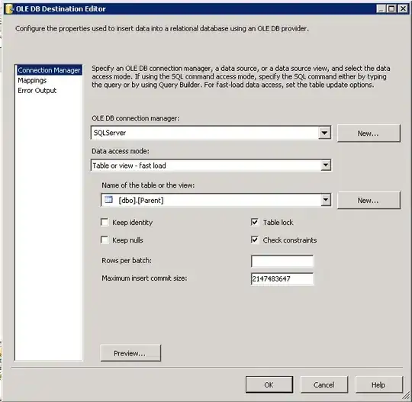Image resolution: width=412 pixels, height=402 pixels.
Task: Select the Mappings page
Action: (32, 80)
